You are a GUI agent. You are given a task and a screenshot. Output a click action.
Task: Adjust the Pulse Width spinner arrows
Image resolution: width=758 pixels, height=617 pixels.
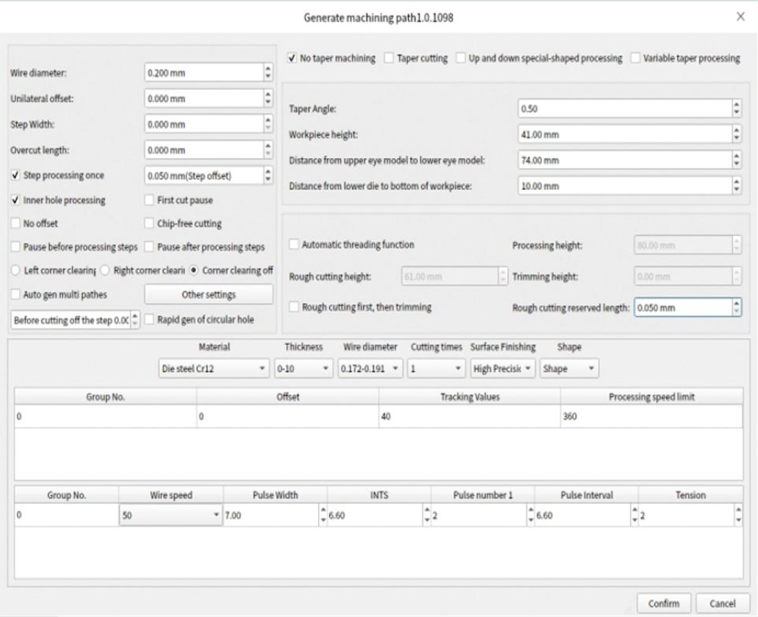click(x=323, y=515)
